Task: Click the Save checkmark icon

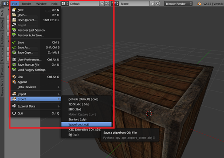Action: click(14, 42)
